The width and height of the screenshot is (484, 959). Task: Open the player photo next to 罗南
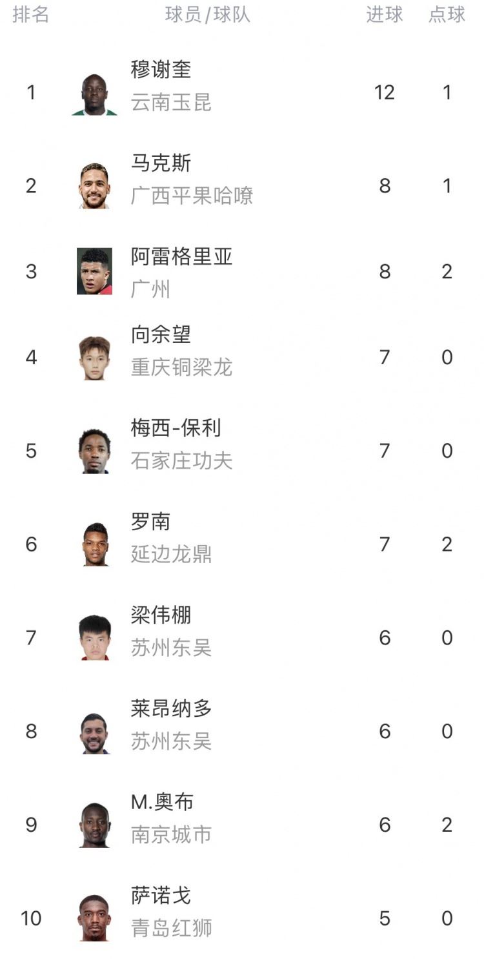pos(96,544)
